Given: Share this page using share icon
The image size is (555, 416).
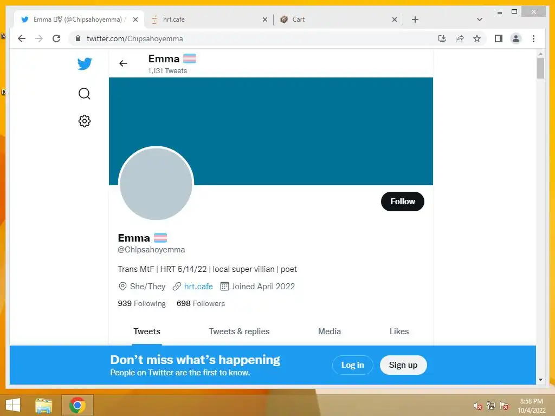Looking at the screenshot, I should pos(460,38).
